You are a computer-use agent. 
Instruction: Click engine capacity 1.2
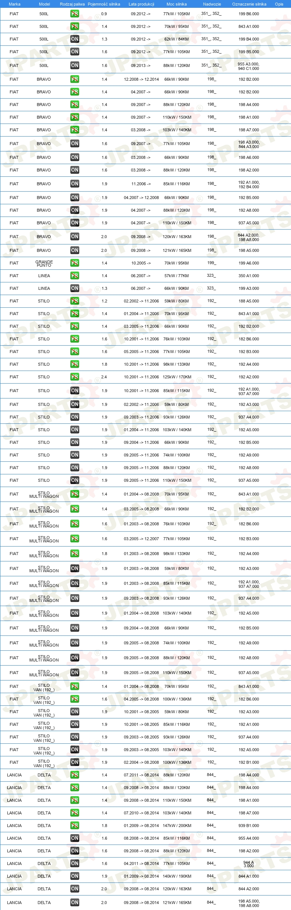(104, 301)
